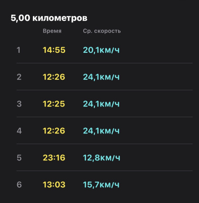
Task: Select split number 6 row
Action: coord(105,184)
